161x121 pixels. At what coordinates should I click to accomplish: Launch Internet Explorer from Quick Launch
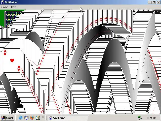[21, 118]
